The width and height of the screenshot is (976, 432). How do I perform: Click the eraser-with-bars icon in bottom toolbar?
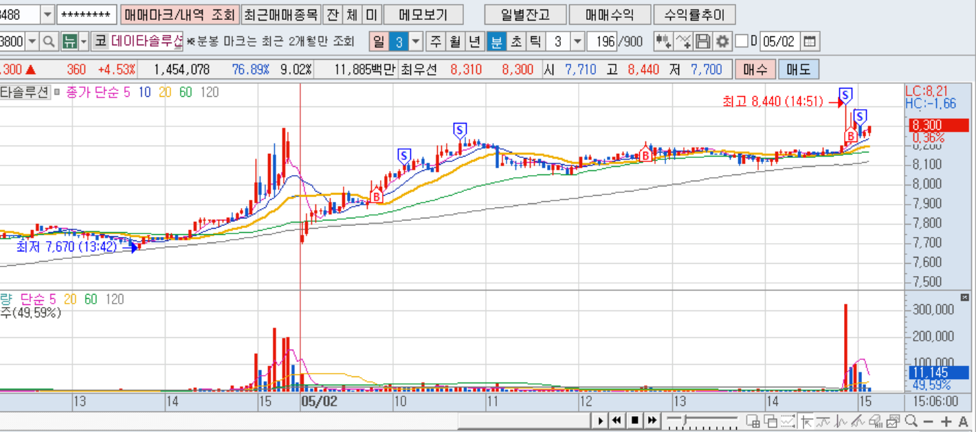click(876, 421)
